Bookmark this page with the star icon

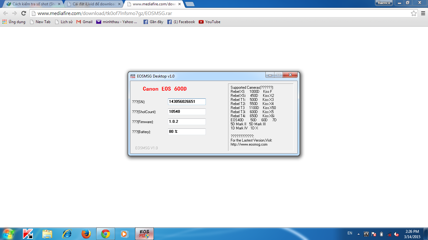click(x=414, y=13)
